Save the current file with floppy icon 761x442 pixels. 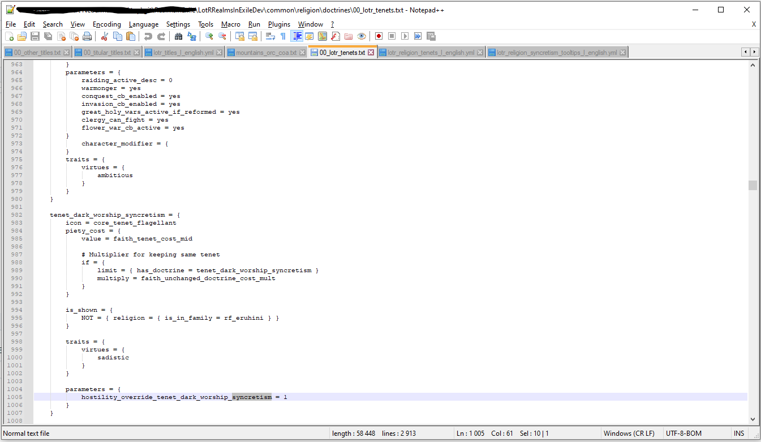[x=35, y=36]
